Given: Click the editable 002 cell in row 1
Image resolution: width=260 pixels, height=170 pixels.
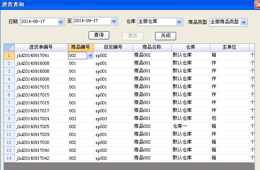Looking at the screenshot, I should 78,55.
